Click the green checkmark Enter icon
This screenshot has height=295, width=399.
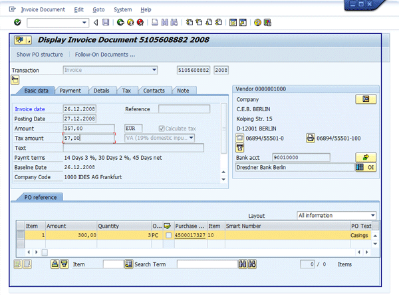coord(17,22)
